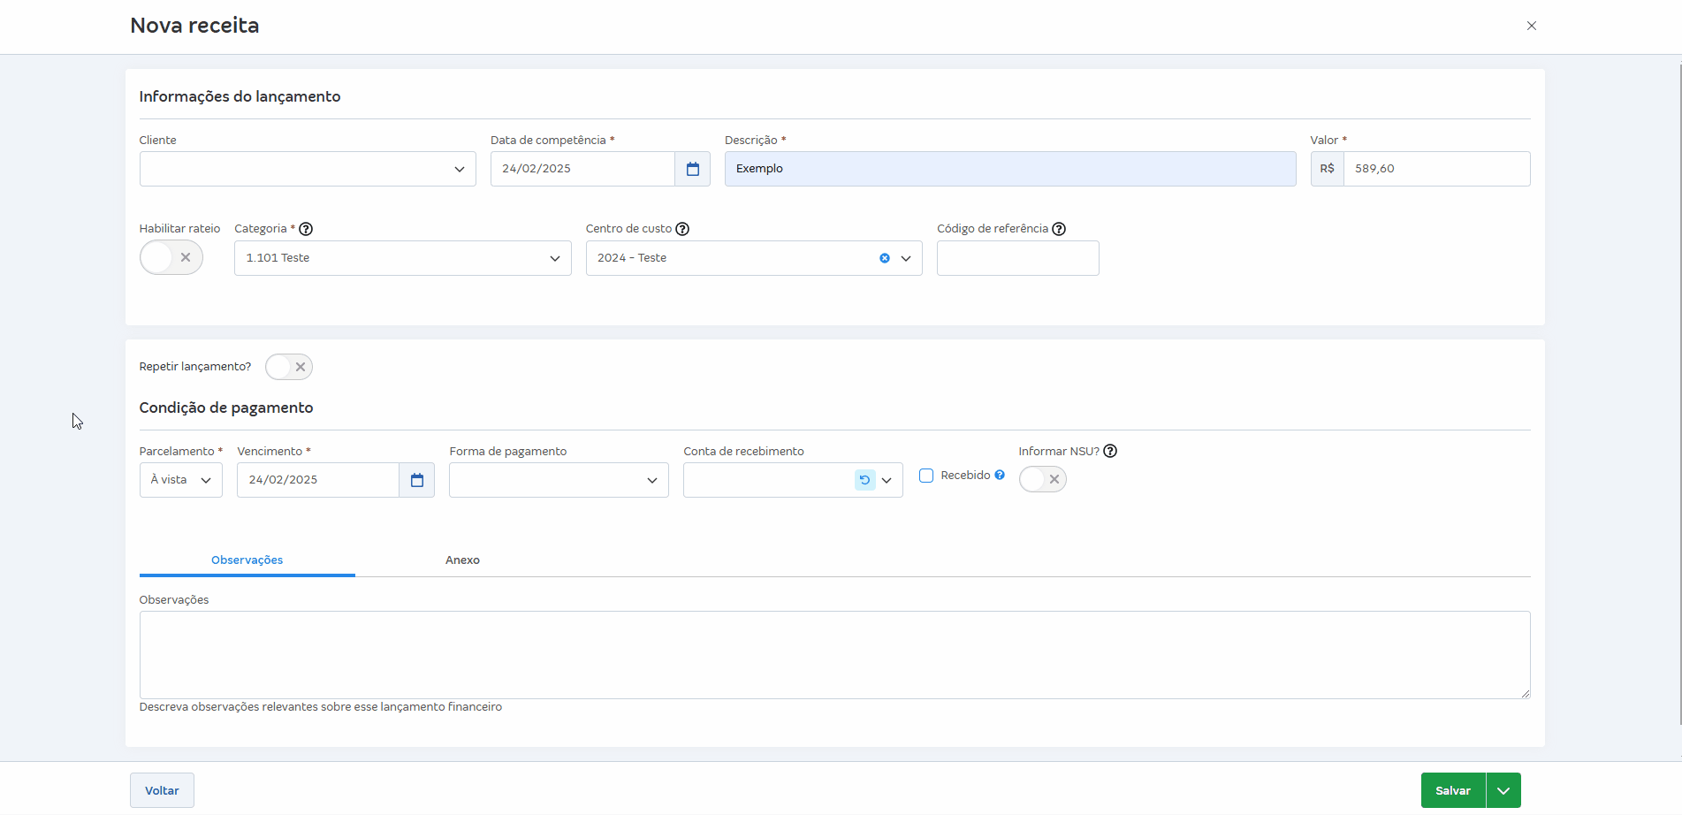The width and height of the screenshot is (1682, 815).
Task: Toggle the Informar NSU switch
Action: point(1042,479)
